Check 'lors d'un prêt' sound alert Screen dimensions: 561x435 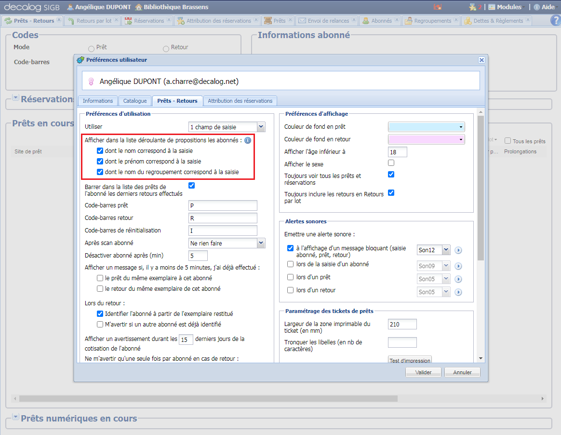(290, 277)
